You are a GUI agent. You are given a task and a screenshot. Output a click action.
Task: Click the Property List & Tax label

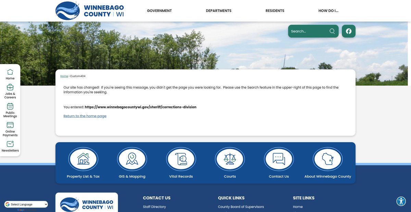[x=83, y=176]
